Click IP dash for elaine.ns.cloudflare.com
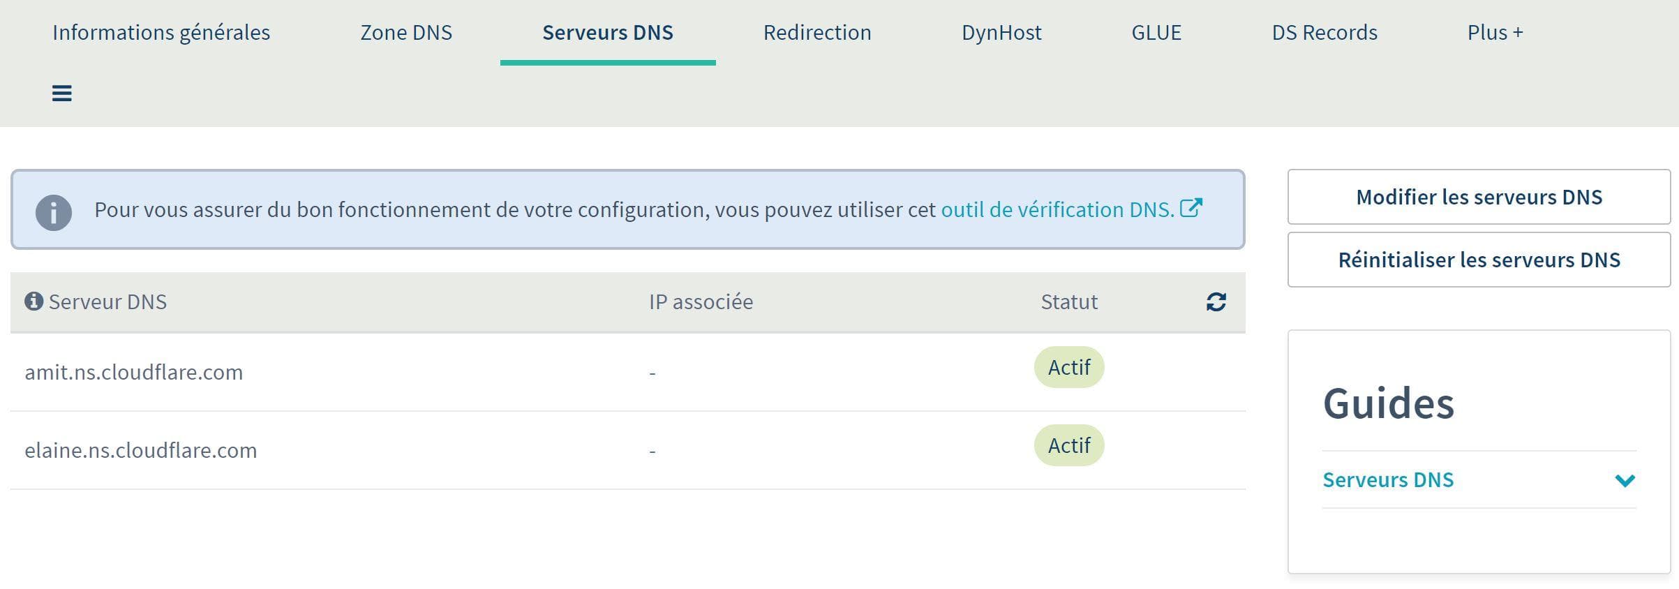Screen dimensions: 1679x589 pos(652,452)
